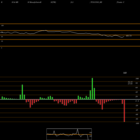Viewport: 140px width, 140px height.
Task: Click the '(Tantia C' company name text
Action: tap(120, 2)
